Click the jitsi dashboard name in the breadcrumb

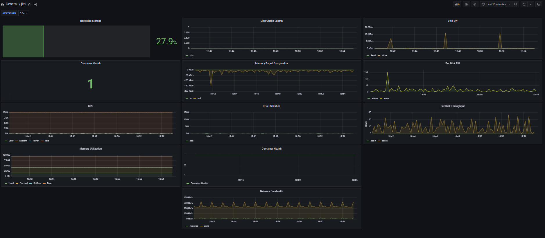pyautogui.click(x=24, y=4)
